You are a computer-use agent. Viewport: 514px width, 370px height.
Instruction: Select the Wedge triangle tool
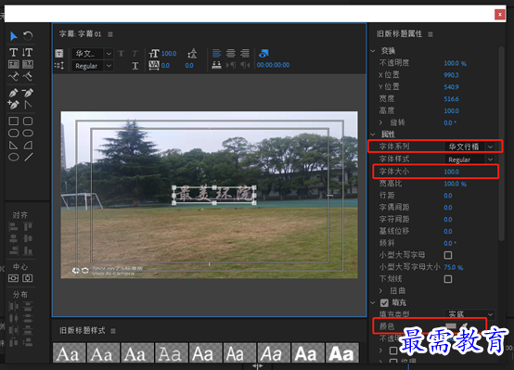click(13, 146)
